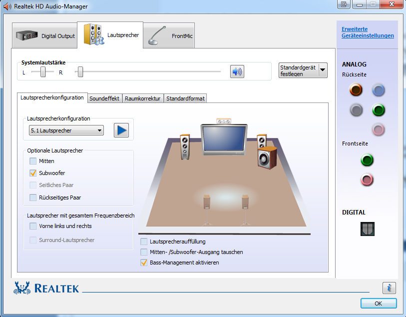This screenshot has width=406, height=317.
Task: Click the ANALOG heading text
Action: coord(354,64)
